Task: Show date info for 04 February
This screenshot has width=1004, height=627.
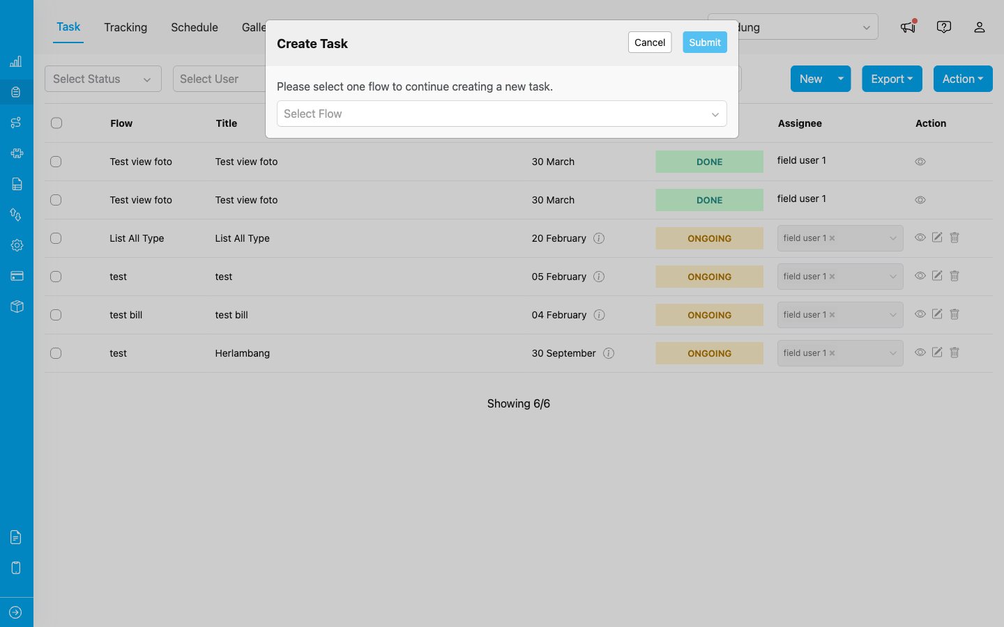Action: [x=599, y=315]
